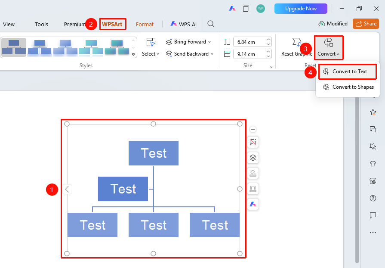Click the Upgrade Now button

coord(301,9)
